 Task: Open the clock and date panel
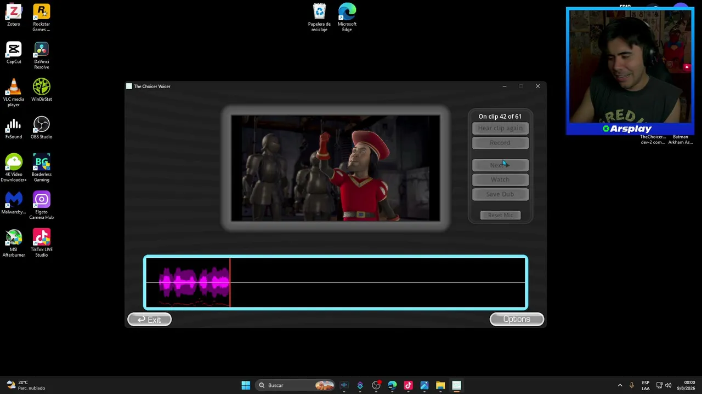pos(686,385)
